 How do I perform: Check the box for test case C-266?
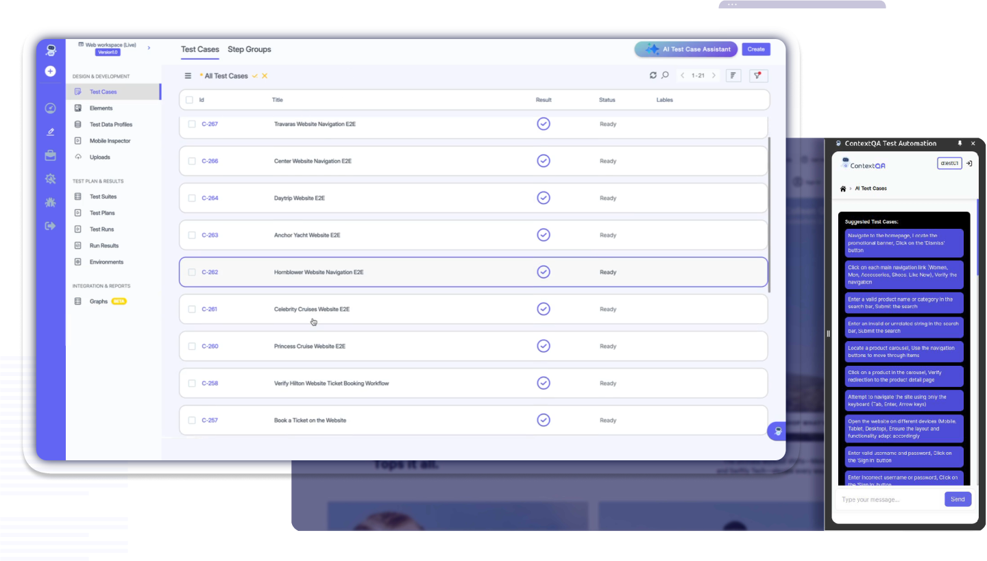point(192,161)
